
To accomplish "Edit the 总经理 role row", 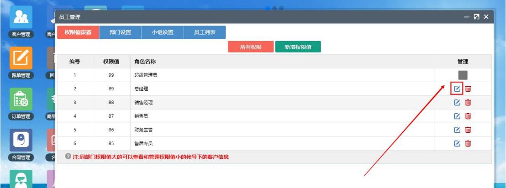I will tap(457, 88).
